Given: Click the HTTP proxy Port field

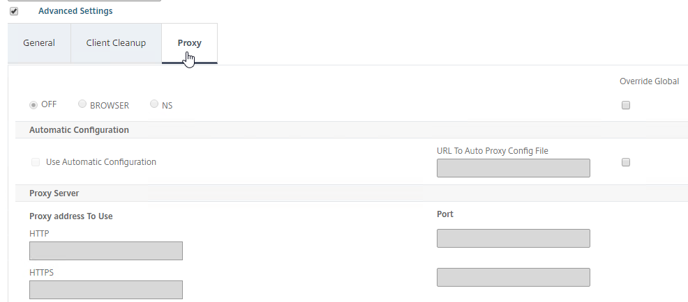Looking at the screenshot, I should coord(514,238).
